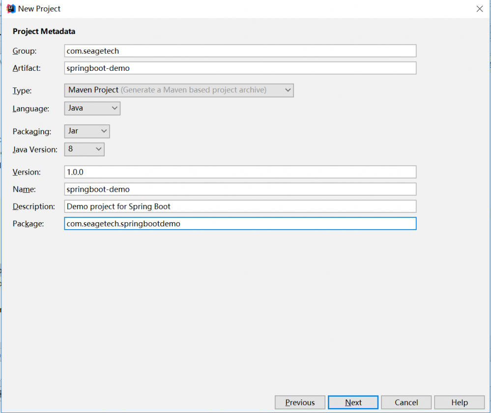Image resolution: width=491 pixels, height=413 pixels.
Task: Click the Description input field
Action: click(x=240, y=206)
